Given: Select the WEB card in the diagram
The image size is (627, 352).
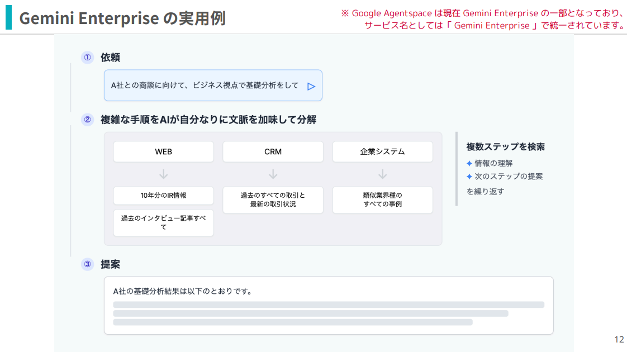Looking at the screenshot, I should [x=163, y=151].
